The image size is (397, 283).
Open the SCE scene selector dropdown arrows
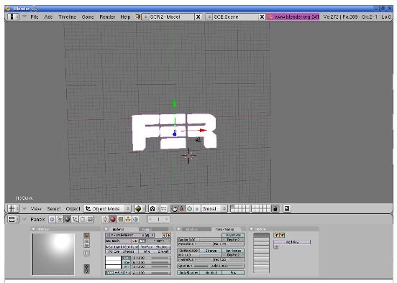pyautogui.click(x=209, y=17)
